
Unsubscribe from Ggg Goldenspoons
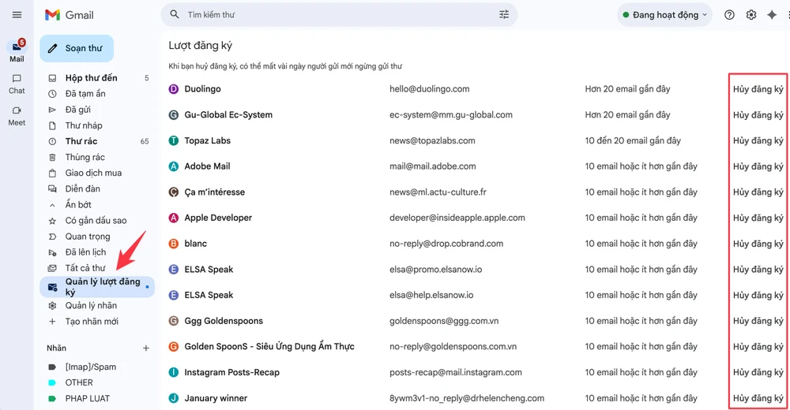(x=758, y=321)
